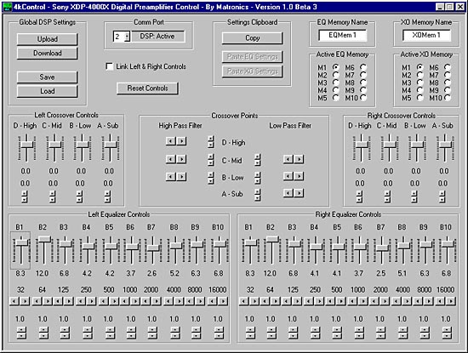This screenshot has width=468, height=353.
Task: Click Right EQ B10 Q value spinner
Action: [x=447, y=333]
